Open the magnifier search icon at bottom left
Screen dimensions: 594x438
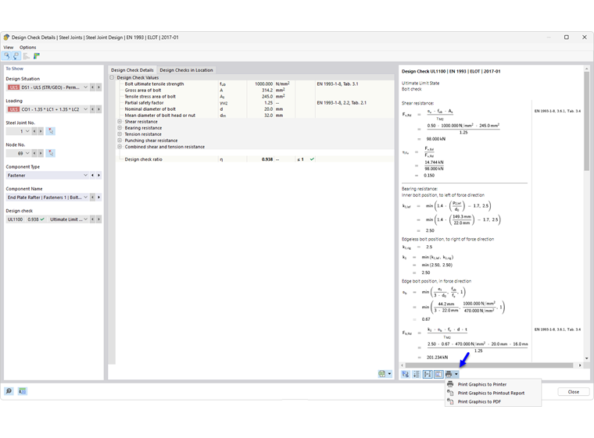pos(9,391)
